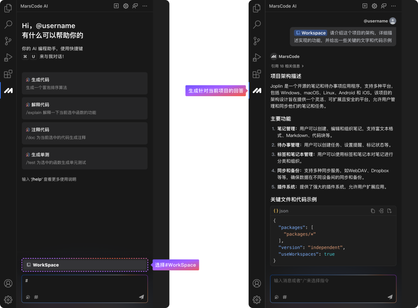Click "version" key in json code
The width and height of the screenshot is (418, 308).
click(x=291, y=247)
